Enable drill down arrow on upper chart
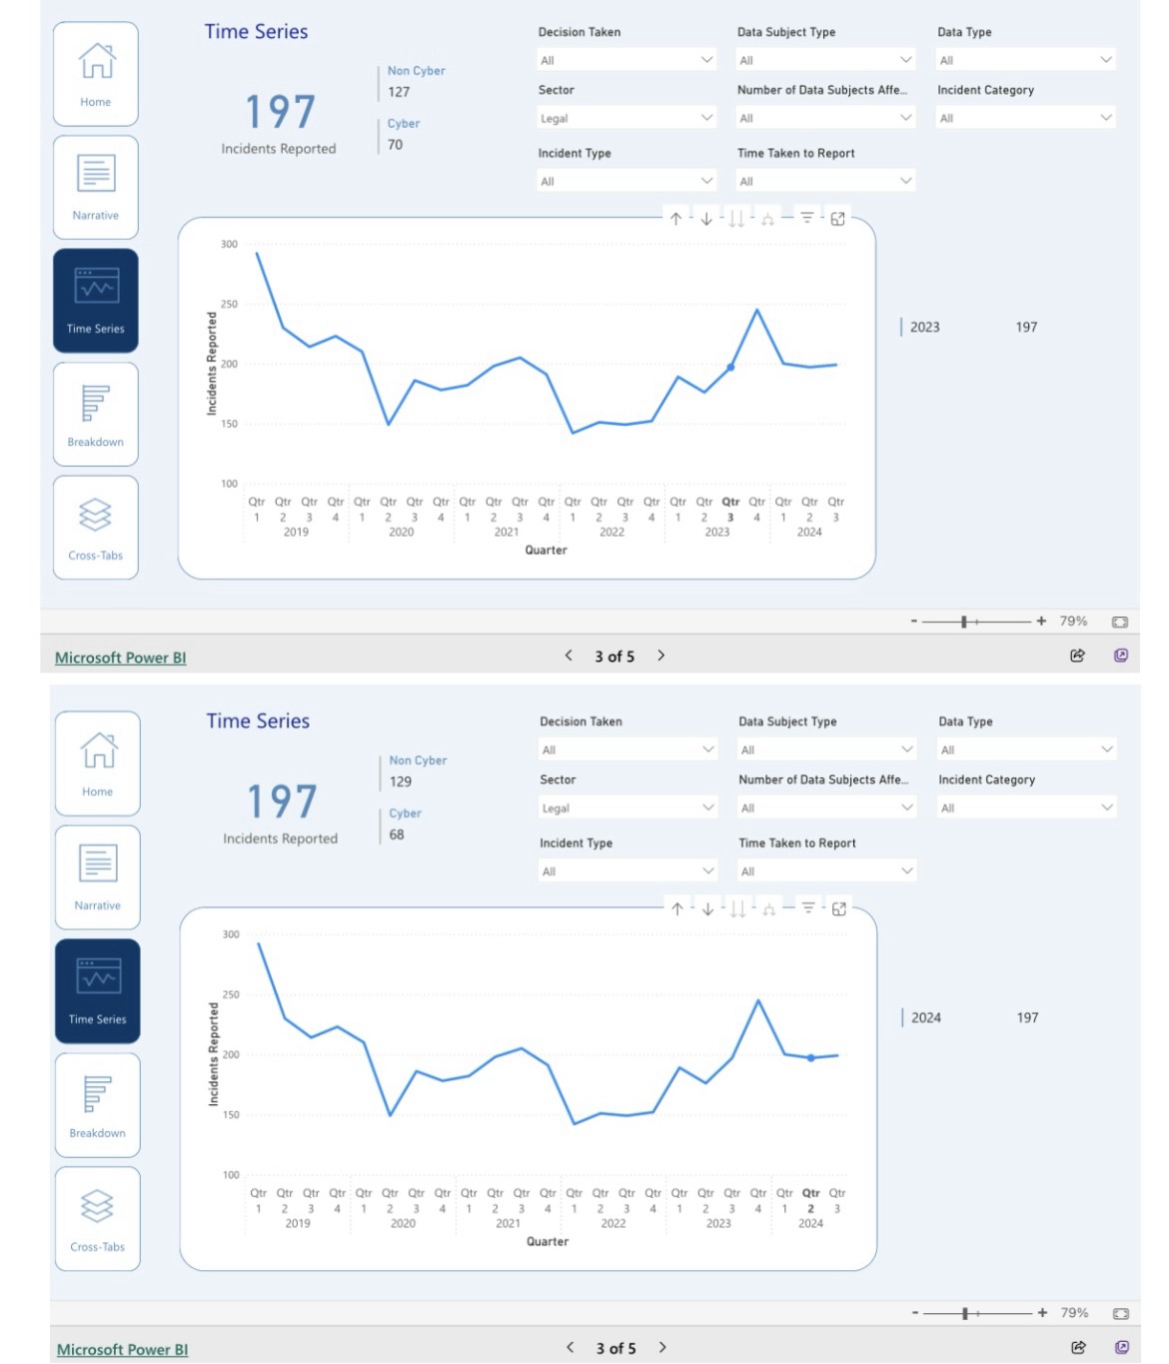1169x1364 pixels. [x=706, y=219]
